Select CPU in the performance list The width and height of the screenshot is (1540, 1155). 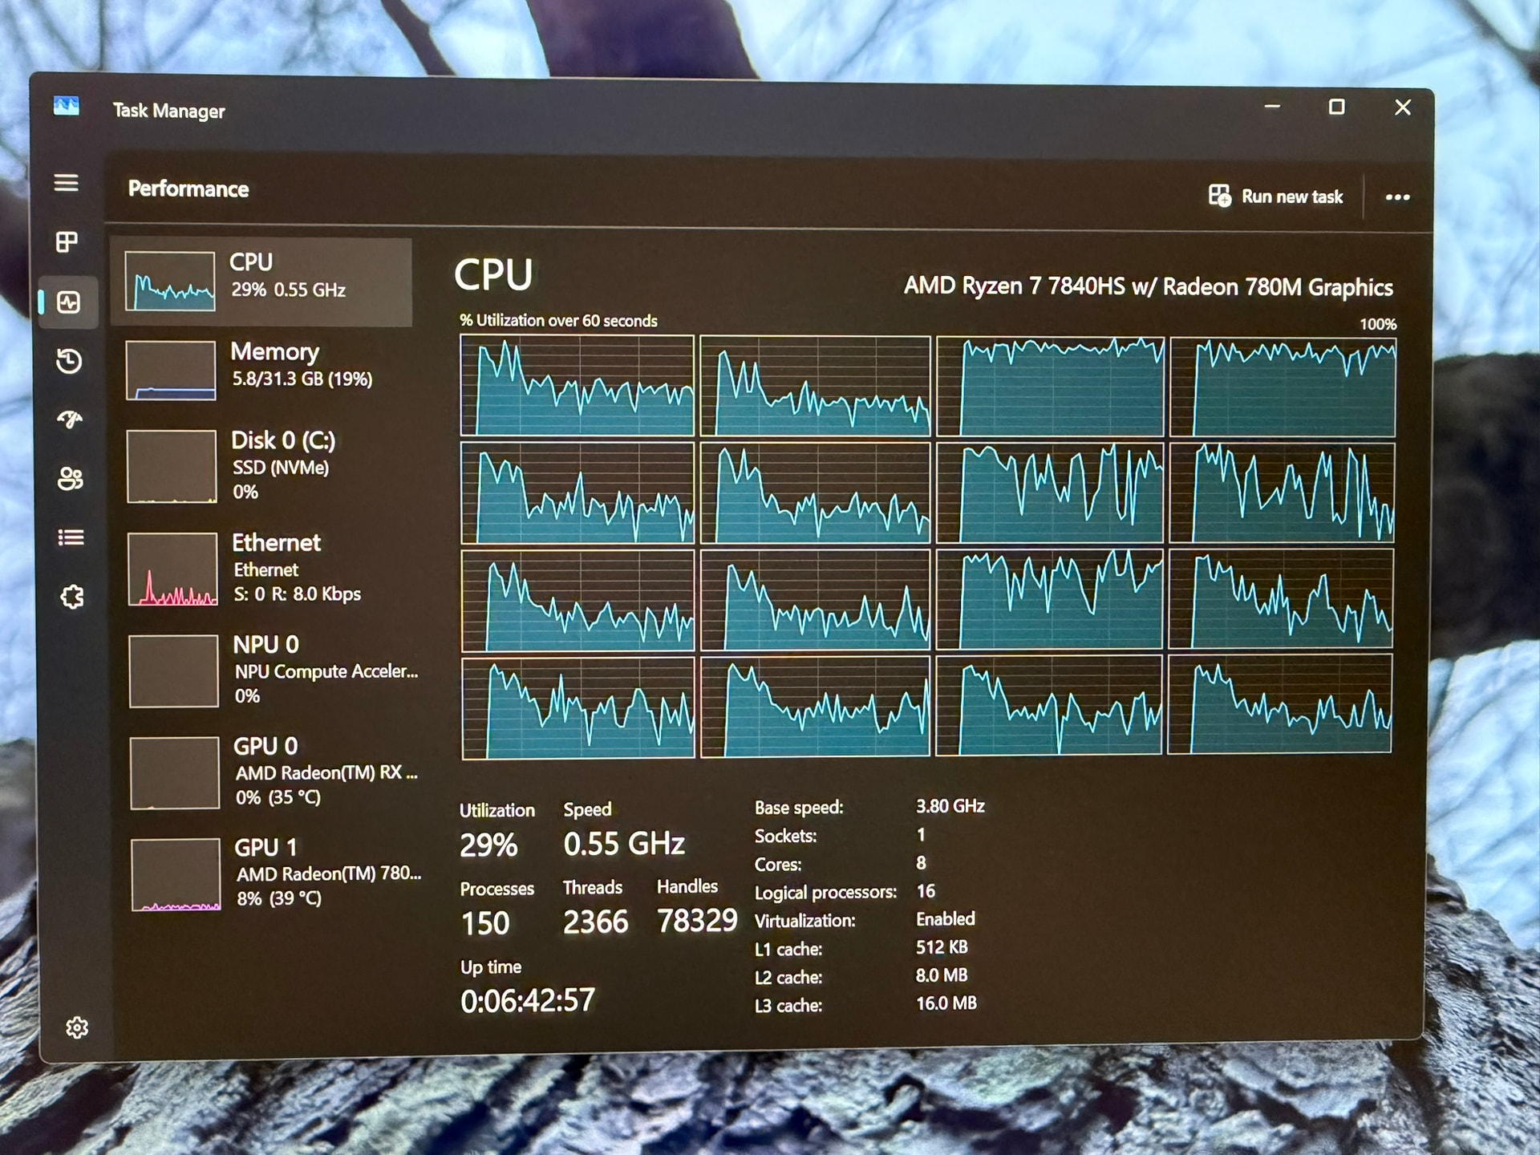coord(261,282)
